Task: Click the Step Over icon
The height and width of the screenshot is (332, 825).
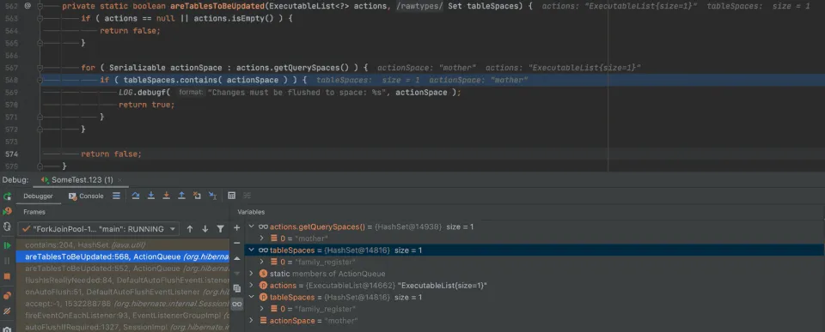Action: coord(136,196)
